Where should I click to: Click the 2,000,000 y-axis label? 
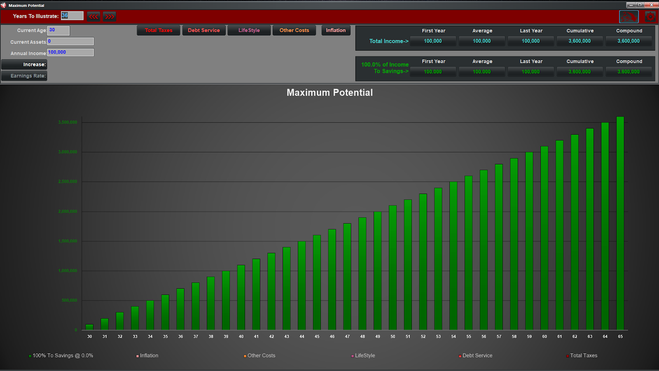coord(68,211)
